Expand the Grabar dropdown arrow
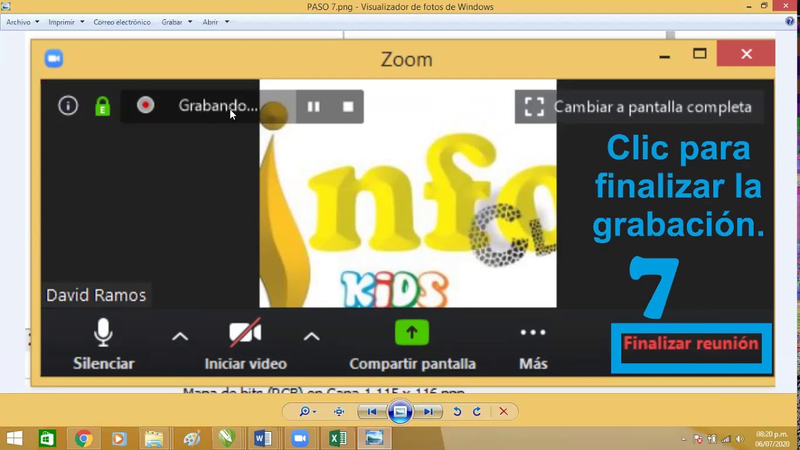This screenshot has height=450, width=800. (x=190, y=22)
